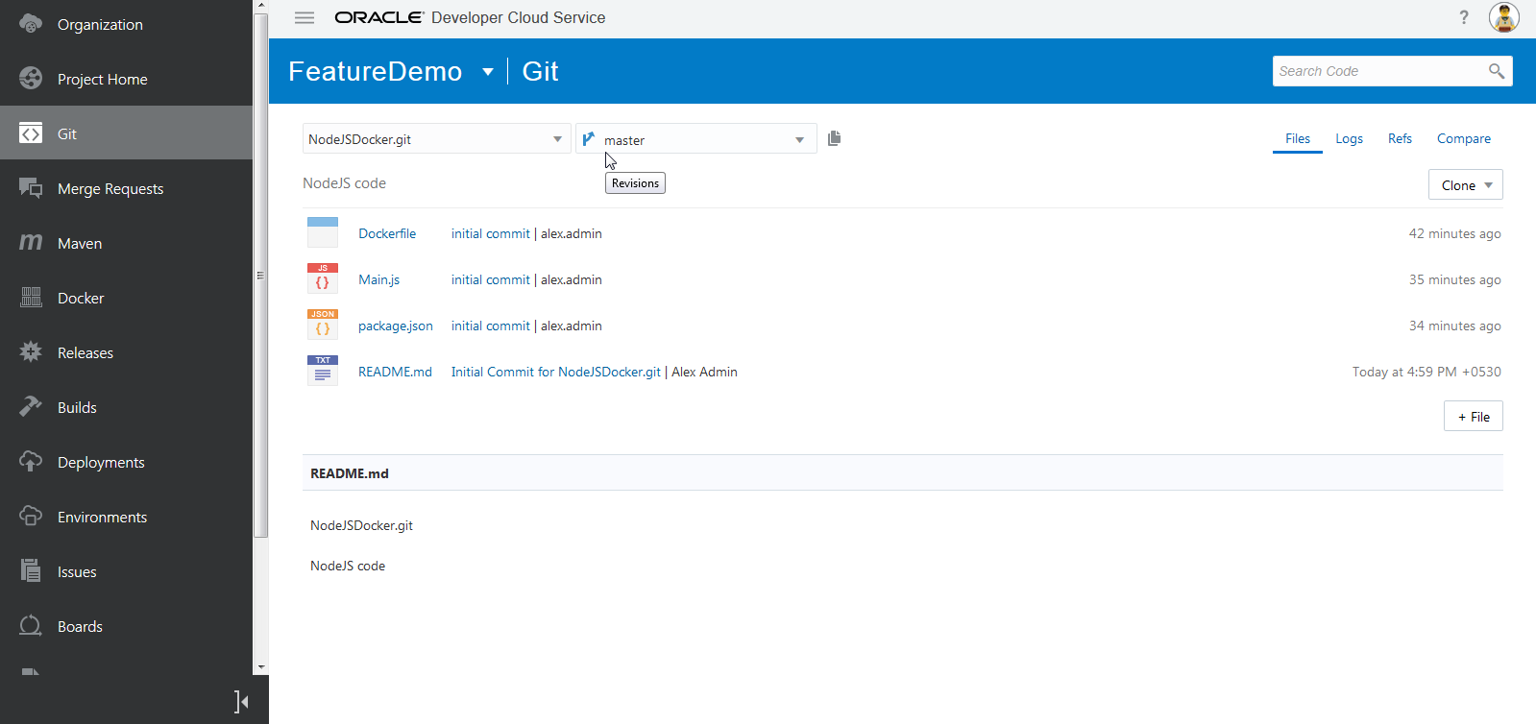1536x724 pixels.
Task: Toggle the hamburger navigation menu
Action: (305, 17)
